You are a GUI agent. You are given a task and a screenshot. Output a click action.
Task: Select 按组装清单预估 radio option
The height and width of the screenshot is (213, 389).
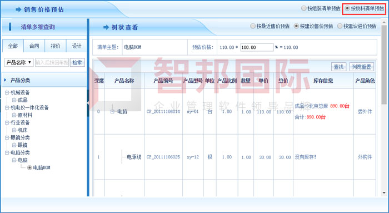tap(303, 8)
